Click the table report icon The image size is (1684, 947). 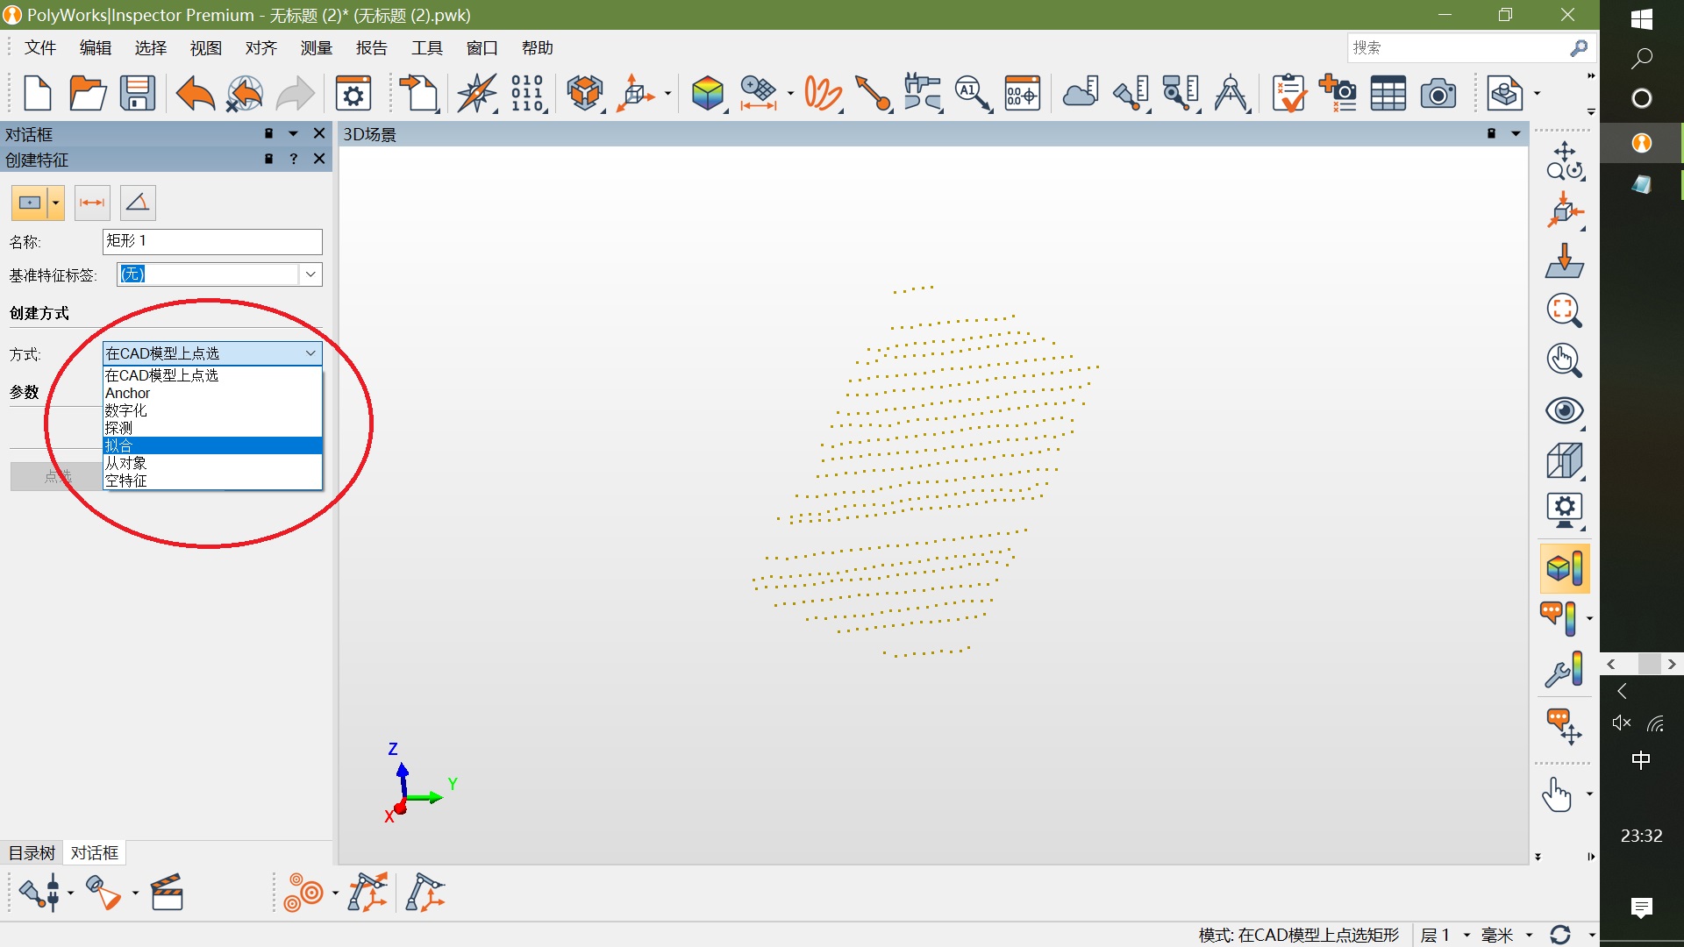point(1388,93)
